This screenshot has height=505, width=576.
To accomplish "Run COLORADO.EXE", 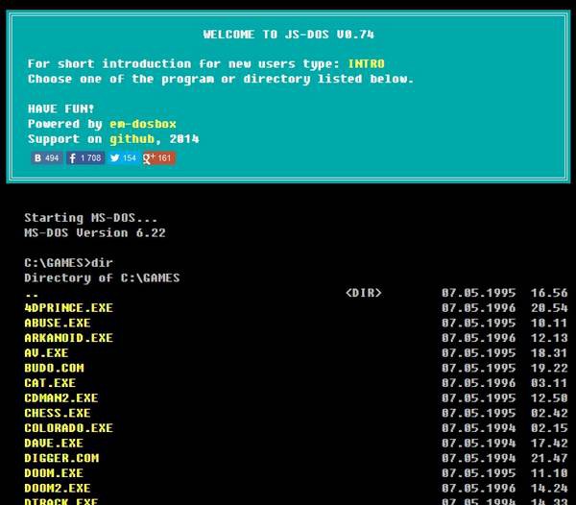I will tap(68, 428).
